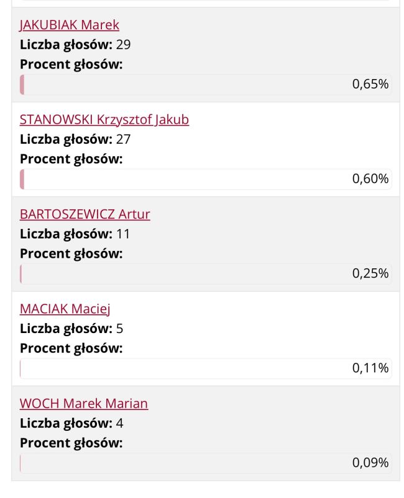Click the 0,60% vote progress bar
The width and height of the screenshot is (404, 498).
205,179
